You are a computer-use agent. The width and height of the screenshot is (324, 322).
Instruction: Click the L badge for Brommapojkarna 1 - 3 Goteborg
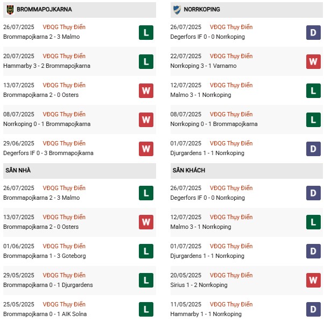(x=146, y=251)
